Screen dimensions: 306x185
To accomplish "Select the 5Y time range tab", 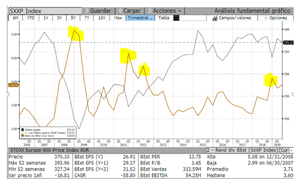I will (x=73, y=18).
